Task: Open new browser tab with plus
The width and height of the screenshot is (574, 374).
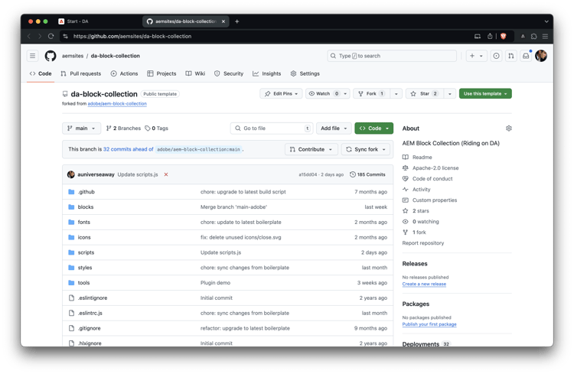Action: [236, 21]
